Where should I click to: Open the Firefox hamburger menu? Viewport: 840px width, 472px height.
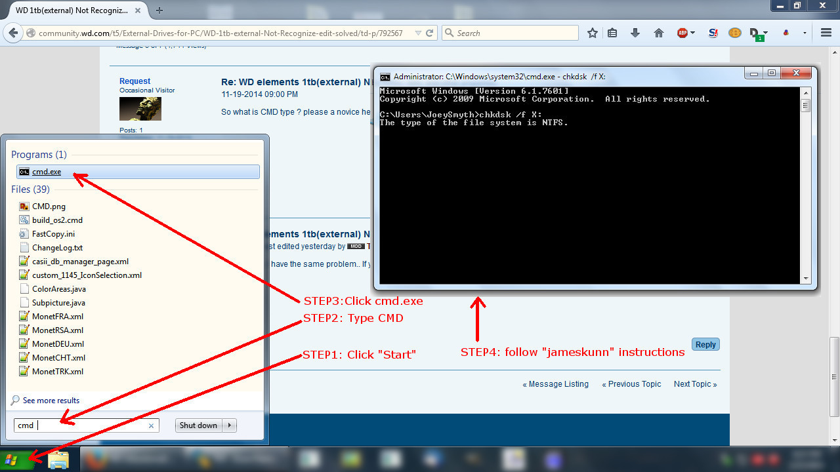click(x=826, y=33)
